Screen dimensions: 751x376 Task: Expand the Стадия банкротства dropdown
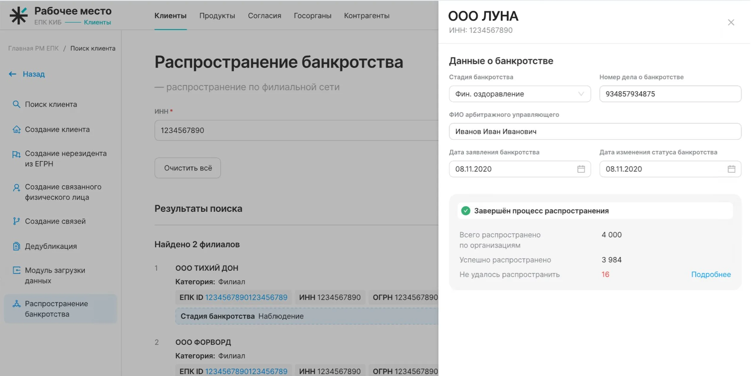tap(520, 94)
